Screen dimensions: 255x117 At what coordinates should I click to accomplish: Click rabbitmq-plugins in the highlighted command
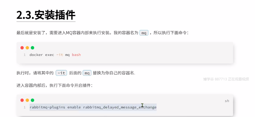(x=47, y=107)
